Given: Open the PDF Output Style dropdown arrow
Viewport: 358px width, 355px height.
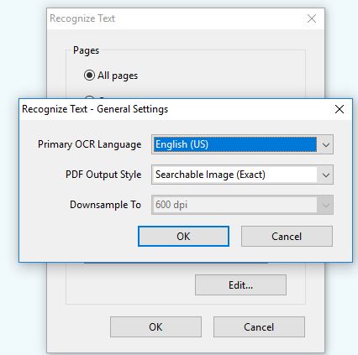Looking at the screenshot, I should coord(325,175).
